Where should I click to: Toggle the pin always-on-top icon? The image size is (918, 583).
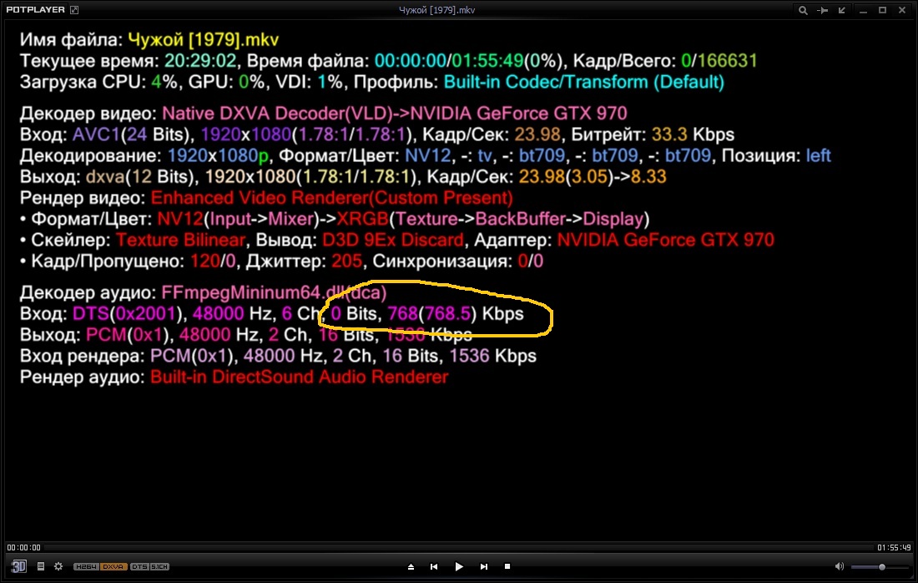coord(822,10)
